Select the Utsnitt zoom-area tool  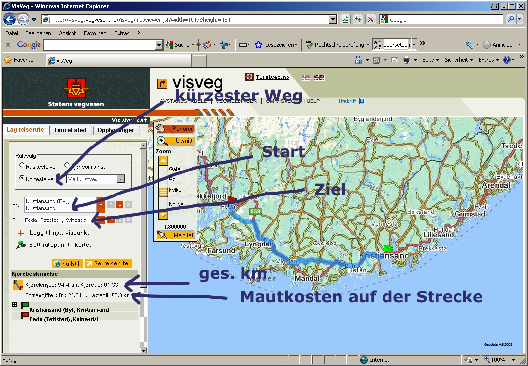[175, 141]
